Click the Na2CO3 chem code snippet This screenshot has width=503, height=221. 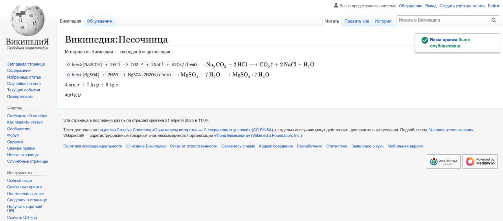pos(132,64)
